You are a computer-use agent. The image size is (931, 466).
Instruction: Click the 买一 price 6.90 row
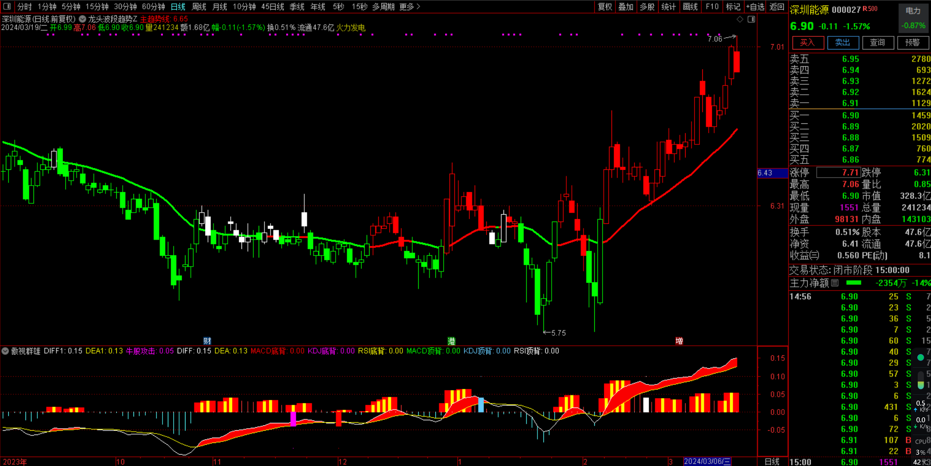(860, 115)
